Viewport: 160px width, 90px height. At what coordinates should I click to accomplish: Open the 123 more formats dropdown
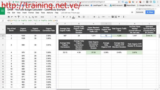(x=36, y=17)
